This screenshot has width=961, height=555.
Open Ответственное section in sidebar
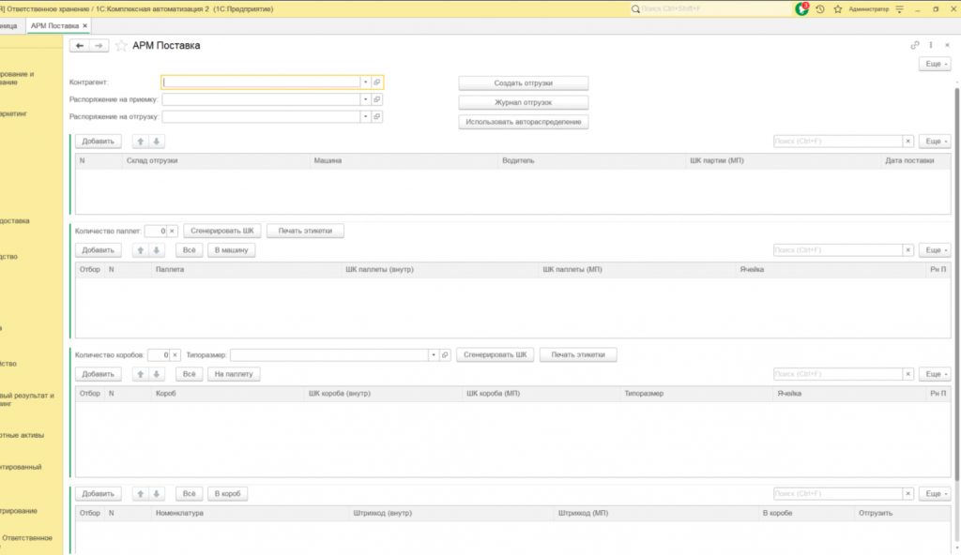pyautogui.click(x=27, y=538)
